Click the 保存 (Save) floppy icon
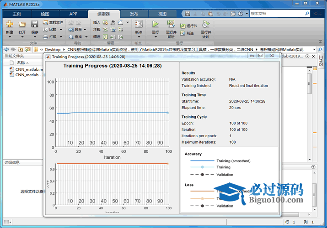The image size is (327, 228). pos(35,24)
